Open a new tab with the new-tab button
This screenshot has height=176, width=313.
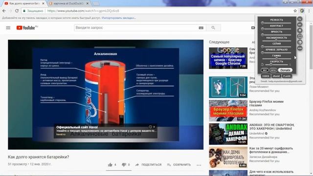96,3
